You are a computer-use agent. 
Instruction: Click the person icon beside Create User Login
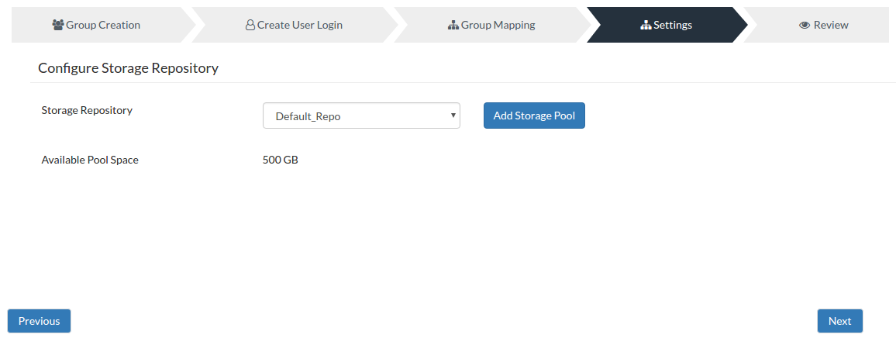pyautogui.click(x=250, y=25)
